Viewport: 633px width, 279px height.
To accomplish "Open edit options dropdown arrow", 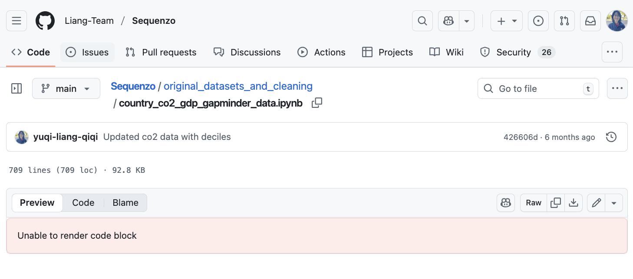I will [x=614, y=203].
